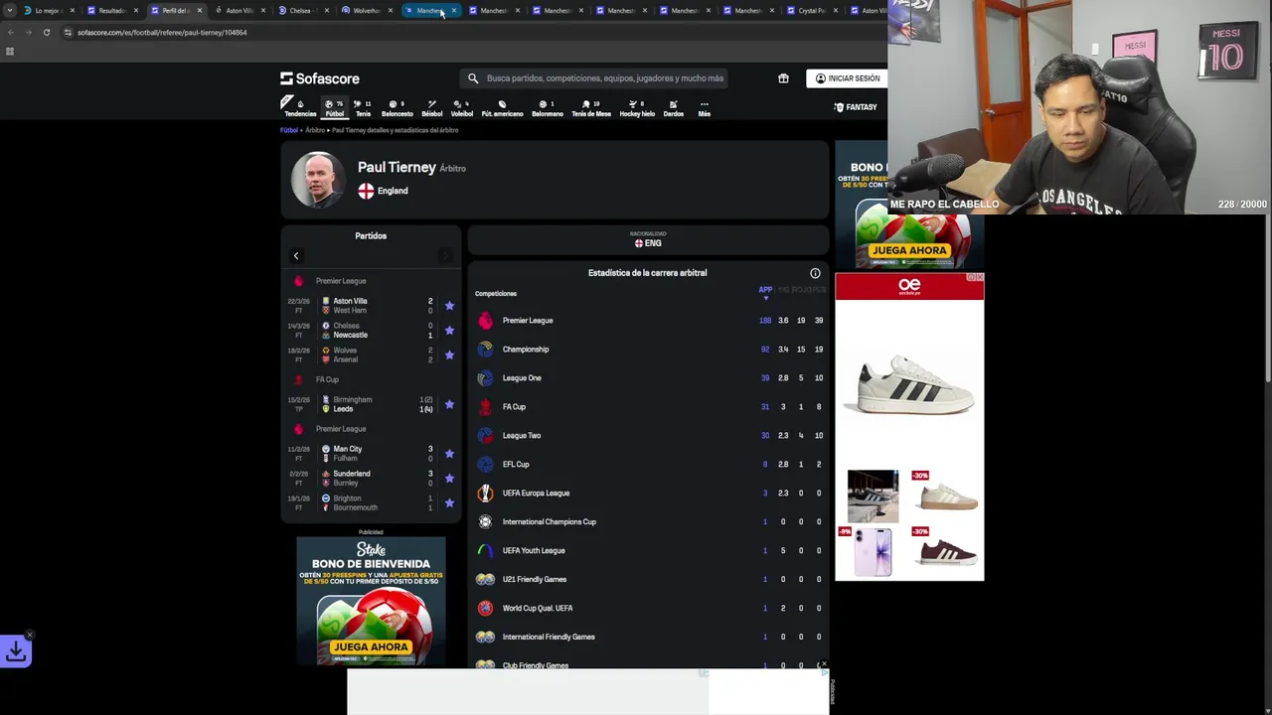The image size is (1272, 715).
Task: Click the INICIAR SESIÓN button
Action: 848,78
